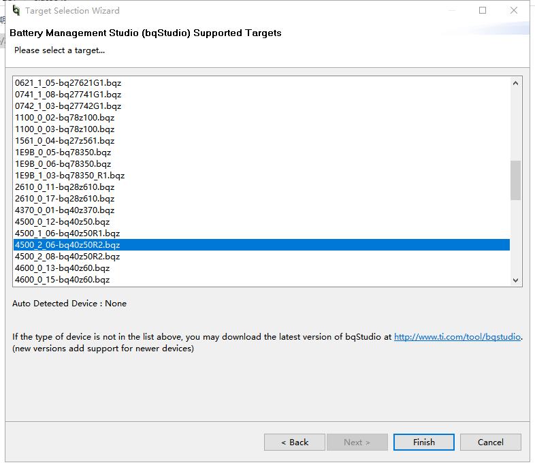Image resolution: width=535 pixels, height=467 pixels.
Task: Select 0741_1_08-bq27741G1.bqz target
Action: tap(68, 95)
